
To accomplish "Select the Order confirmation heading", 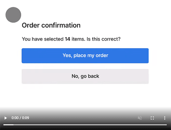I will [51, 25].
